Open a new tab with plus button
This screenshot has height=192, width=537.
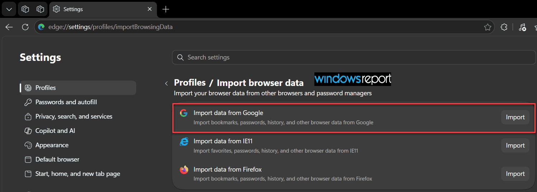click(x=166, y=9)
